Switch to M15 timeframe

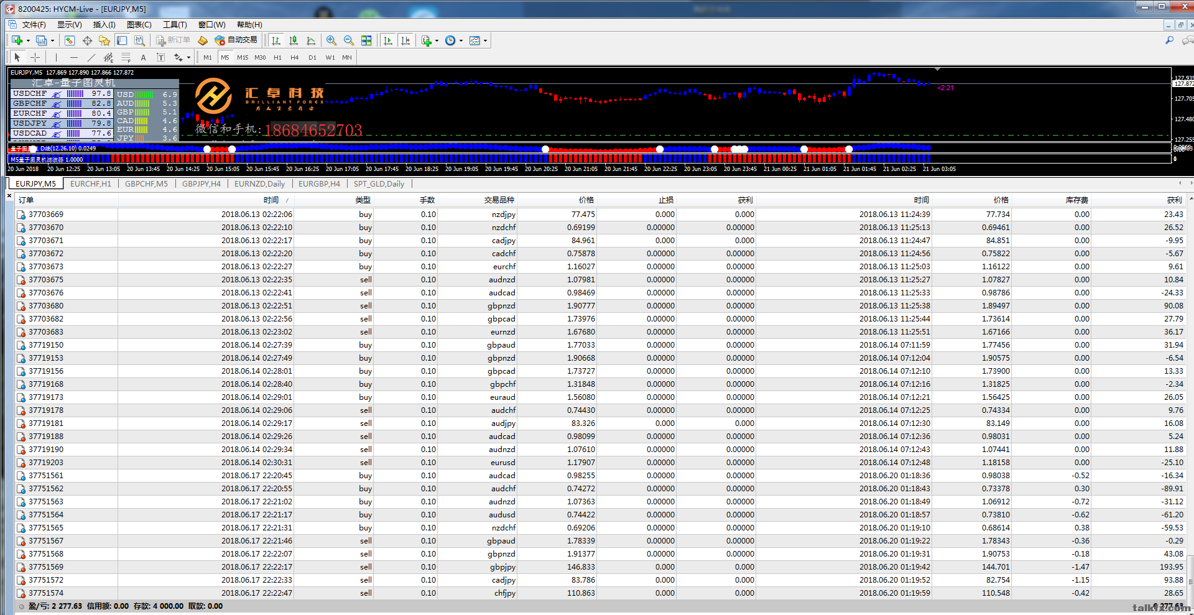pyautogui.click(x=243, y=57)
